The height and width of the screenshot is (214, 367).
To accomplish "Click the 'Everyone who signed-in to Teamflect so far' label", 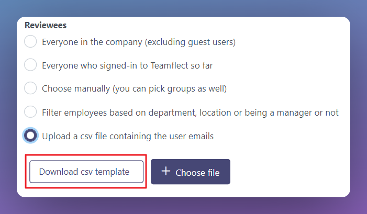I will 127,65.
